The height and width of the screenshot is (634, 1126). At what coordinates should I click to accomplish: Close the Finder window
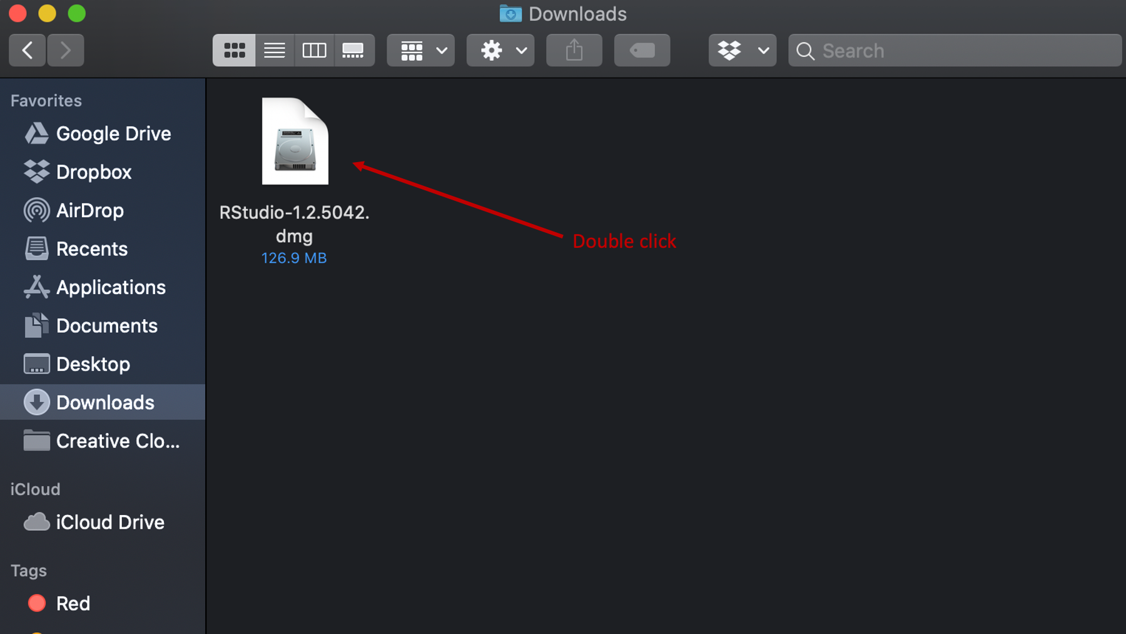18,13
